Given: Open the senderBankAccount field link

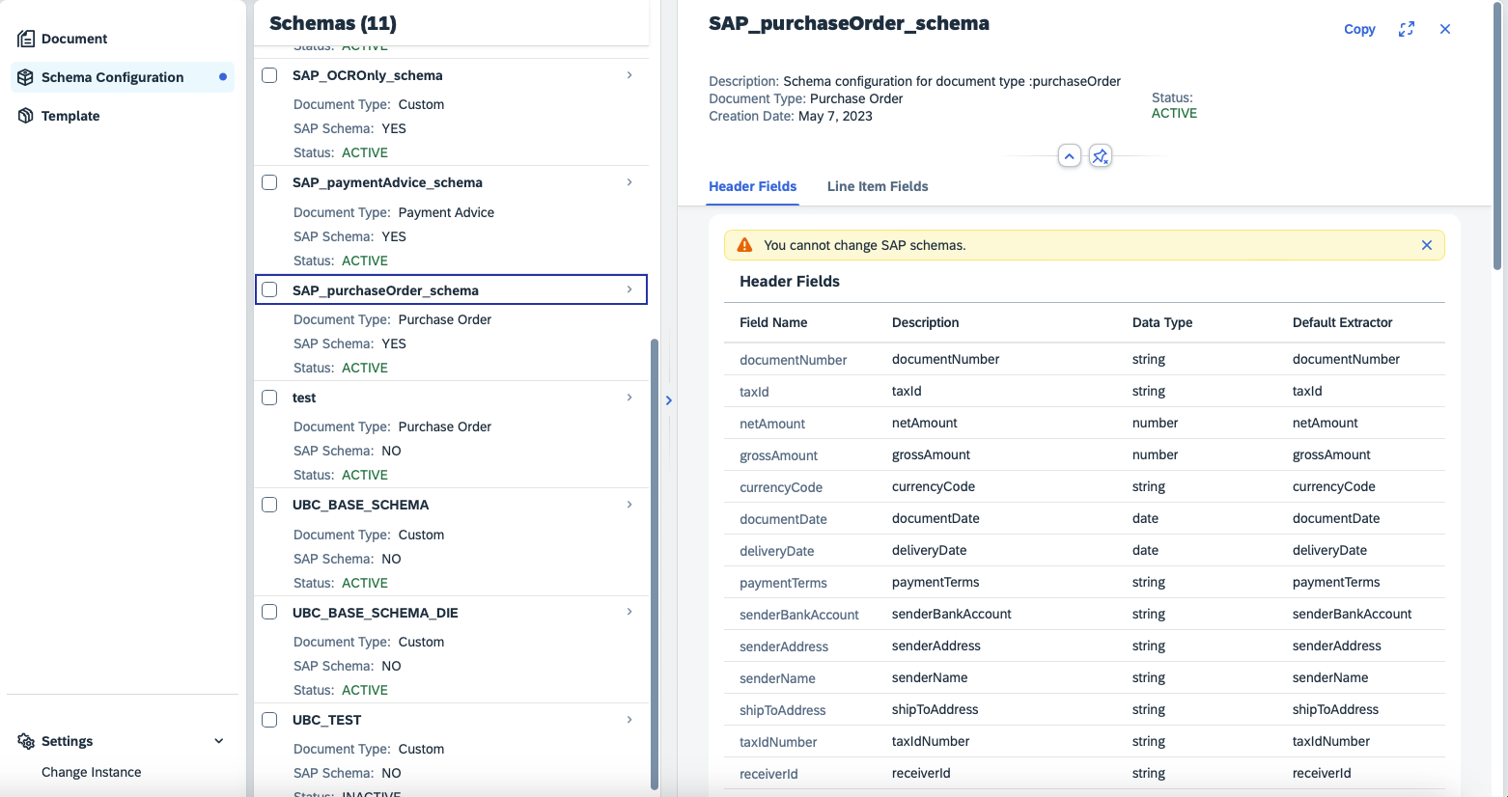Looking at the screenshot, I should pyautogui.click(x=799, y=615).
